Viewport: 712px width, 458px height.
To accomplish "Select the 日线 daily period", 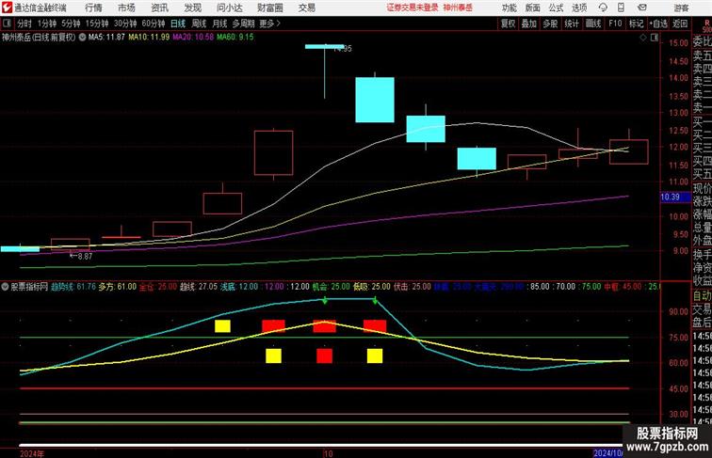I will pos(178,24).
